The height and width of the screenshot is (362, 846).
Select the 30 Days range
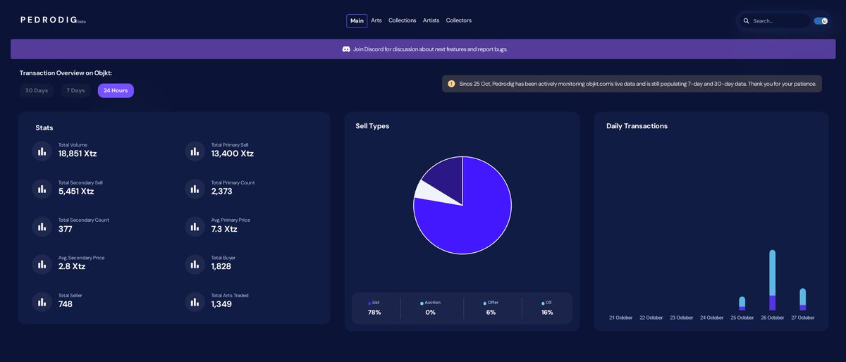[x=37, y=91]
